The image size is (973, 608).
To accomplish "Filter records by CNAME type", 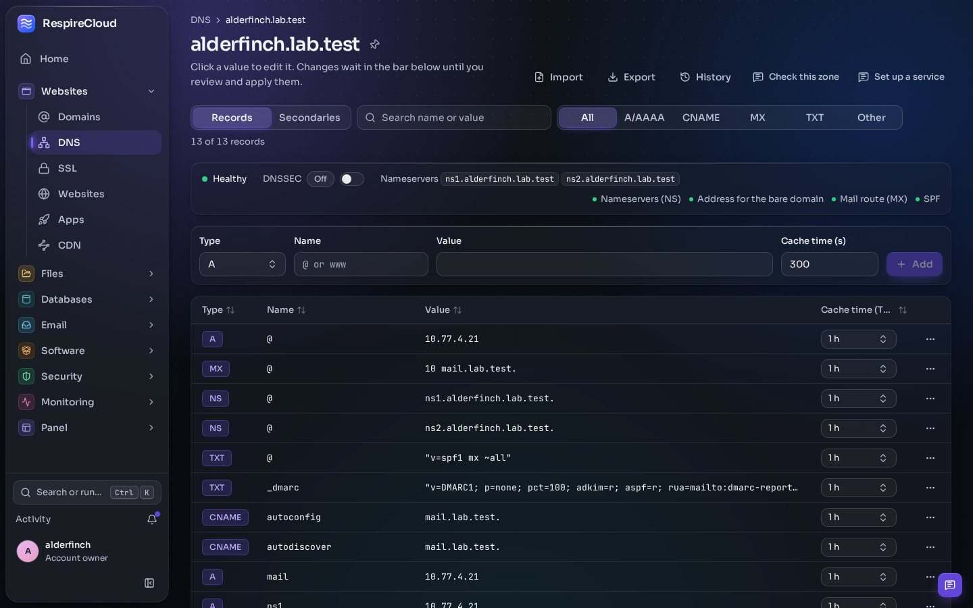I will coord(701,118).
